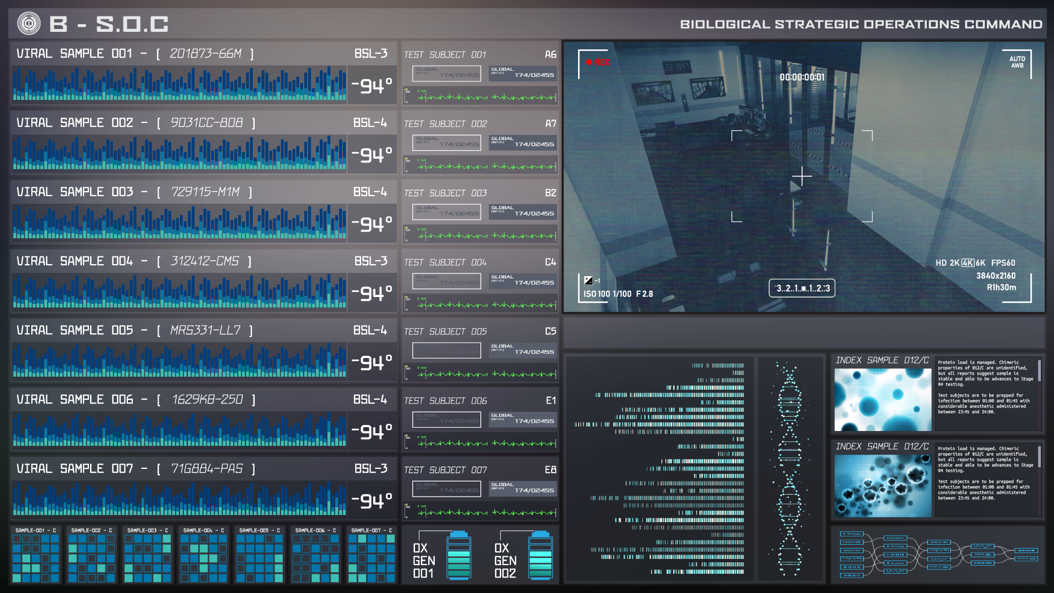This screenshot has width=1054, height=593.
Task: Click the Viral Sample 002 -94° temperature readout
Action: [372, 155]
